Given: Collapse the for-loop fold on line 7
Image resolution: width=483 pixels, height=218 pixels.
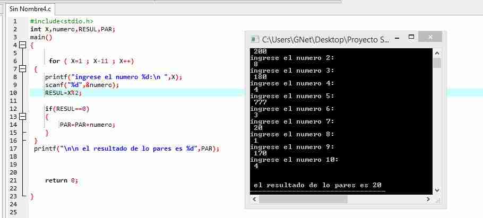Looking at the screenshot, I should pyautogui.click(x=22, y=68).
